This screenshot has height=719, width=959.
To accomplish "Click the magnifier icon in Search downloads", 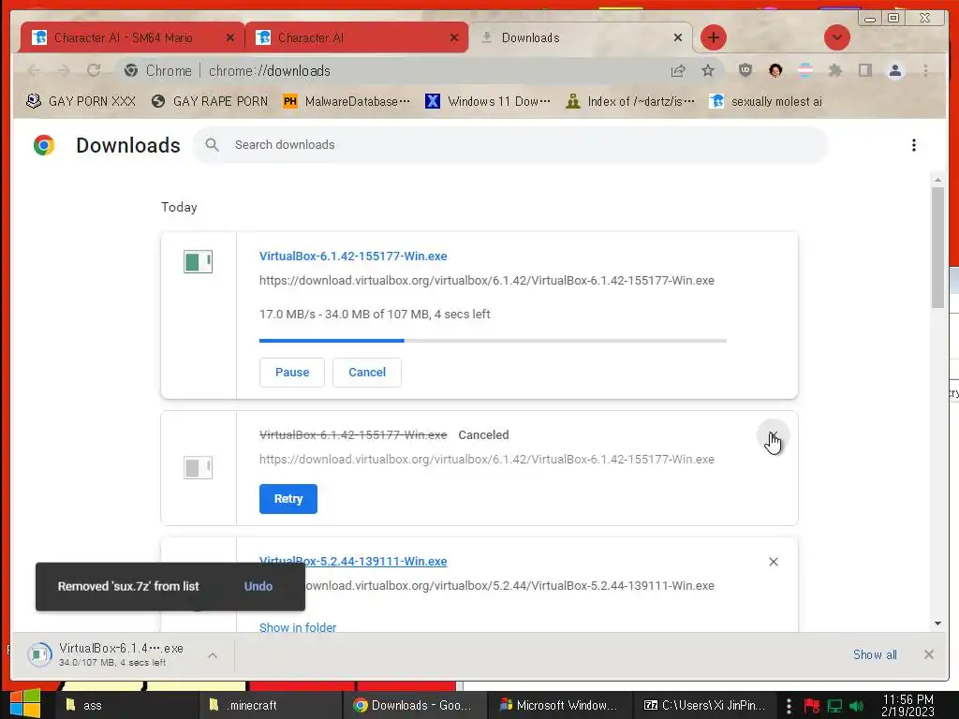I will pos(212,145).
